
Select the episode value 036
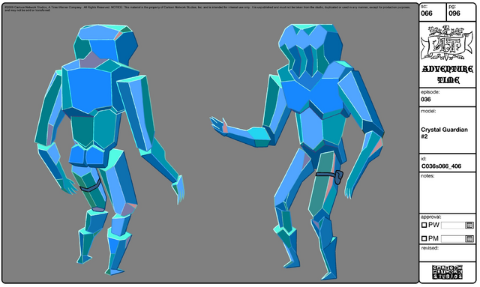(x=426, y=100)
